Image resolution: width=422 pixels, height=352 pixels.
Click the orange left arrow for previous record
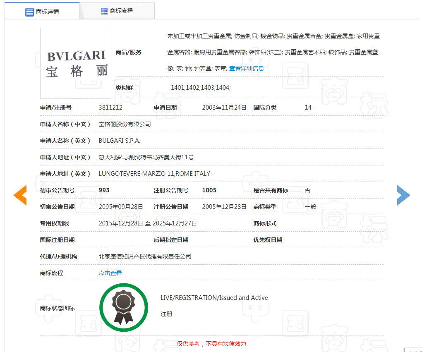(x=19, y=195)
